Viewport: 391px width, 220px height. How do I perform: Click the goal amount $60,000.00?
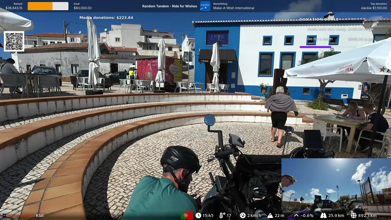(82, 8)
